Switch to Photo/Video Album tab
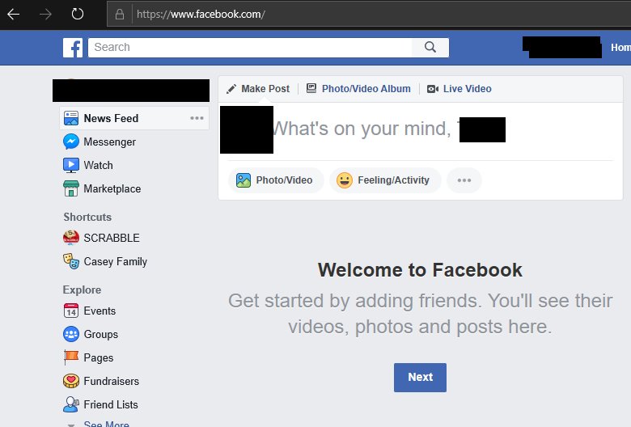The width and height of the screenshot is (631, 427). click(x=358, y=88)
